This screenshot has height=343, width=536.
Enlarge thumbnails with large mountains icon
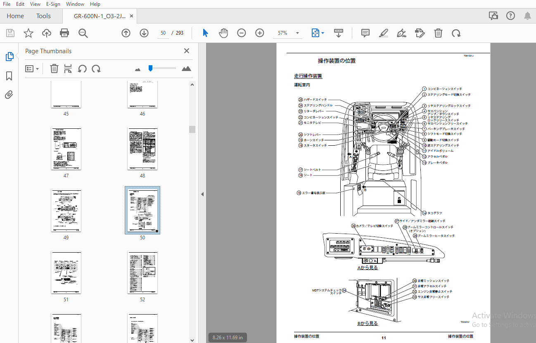coord(187,69)
